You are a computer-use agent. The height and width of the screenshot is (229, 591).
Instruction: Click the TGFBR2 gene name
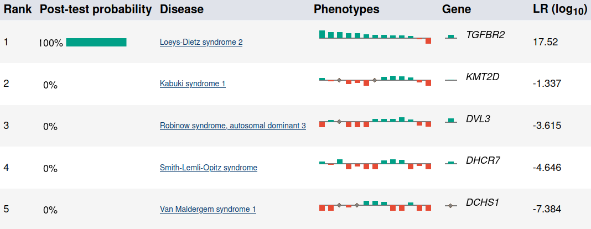[x=485, y=35]
